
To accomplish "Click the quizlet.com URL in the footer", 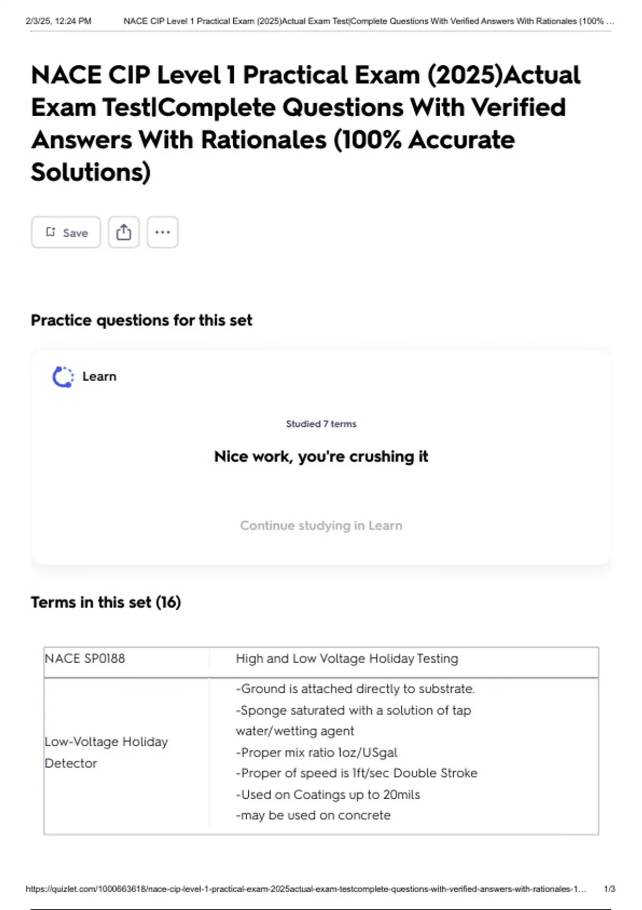I will point(305,889).
